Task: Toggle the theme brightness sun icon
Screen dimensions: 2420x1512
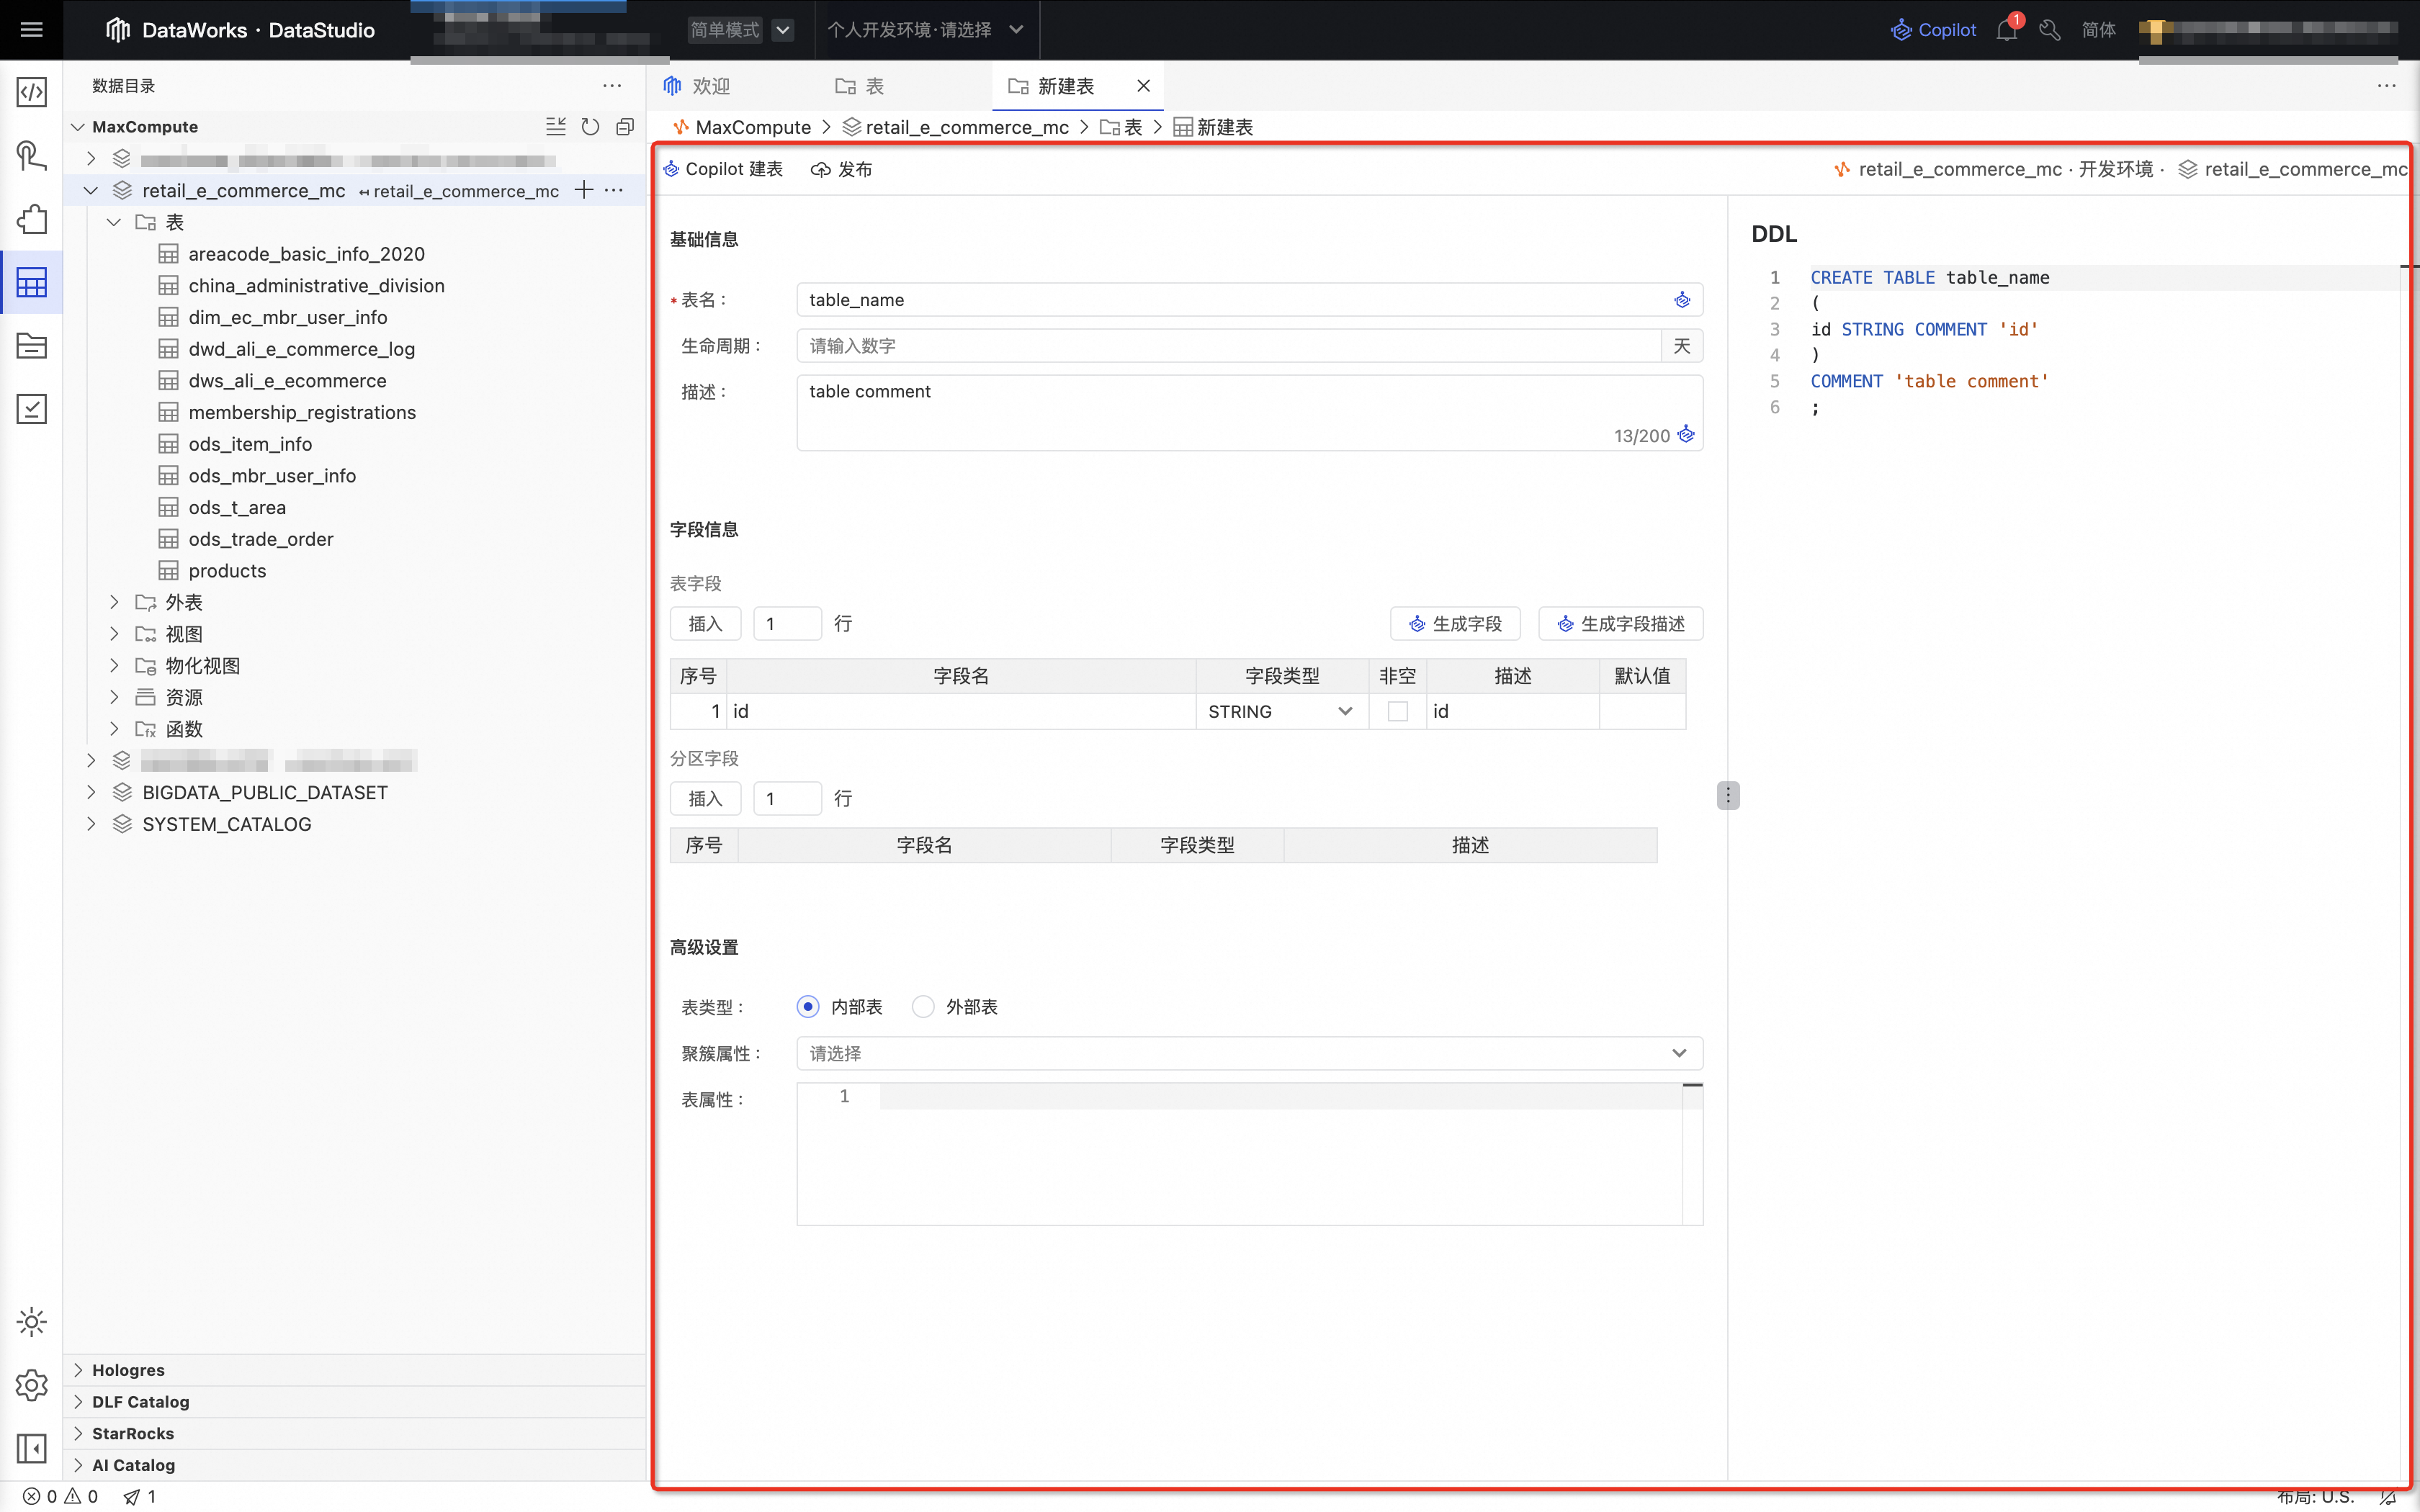Action: pos(31,1322)
